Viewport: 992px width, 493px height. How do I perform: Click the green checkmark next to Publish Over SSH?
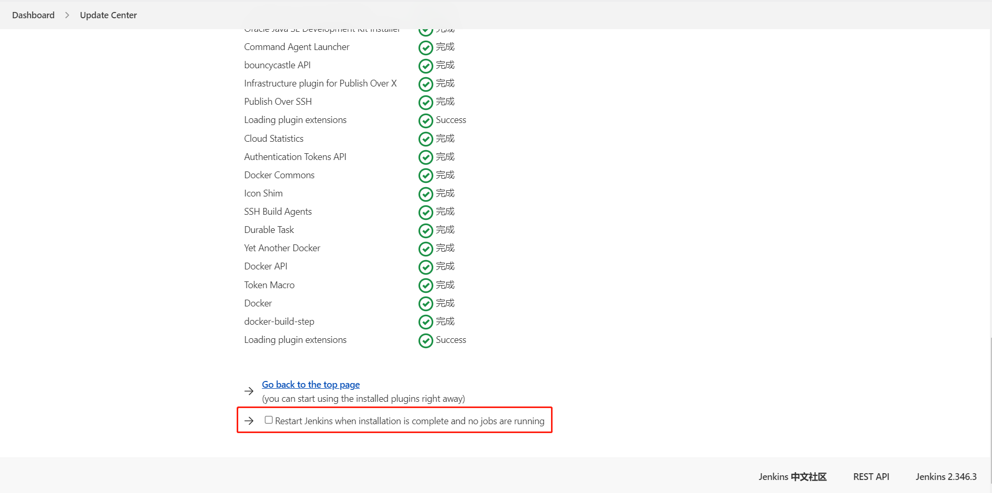(x=426, y=102)
